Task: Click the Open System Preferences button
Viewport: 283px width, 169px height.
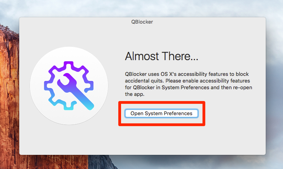Action: (162, 114)
